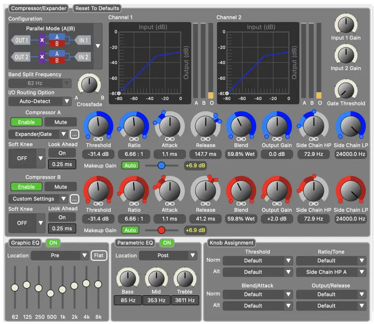Click Flat to reset the Graphic EQ

tap(99, 255)
